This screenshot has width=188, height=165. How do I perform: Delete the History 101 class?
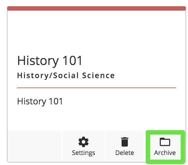pos(125,147)
